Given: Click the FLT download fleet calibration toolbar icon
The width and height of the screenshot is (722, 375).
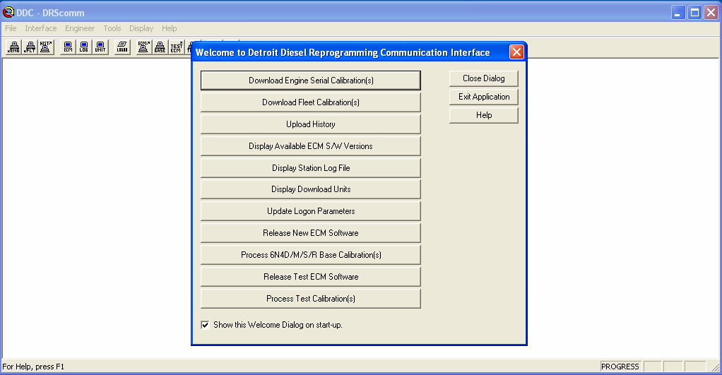Looking at the screenshot, I should [x=30, y=47].
